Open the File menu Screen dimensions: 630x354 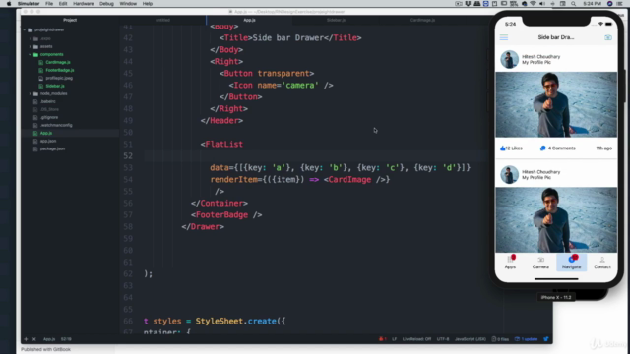49,4
